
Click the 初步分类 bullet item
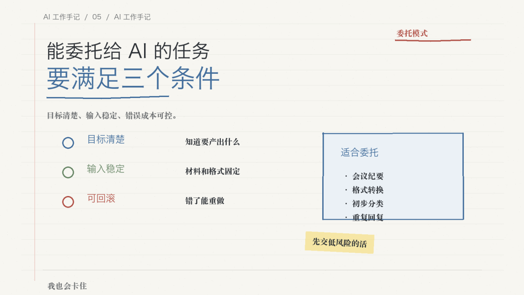(x=368, y=203)
